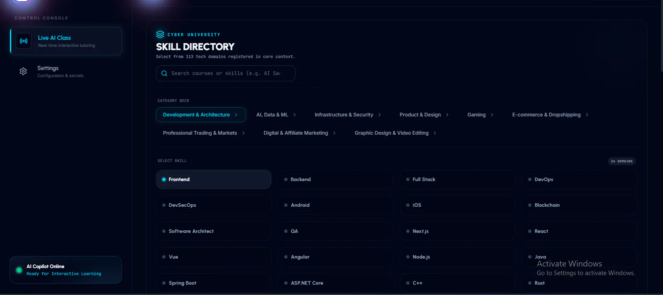Select the Full Stack skill

(x=458, y=179)
